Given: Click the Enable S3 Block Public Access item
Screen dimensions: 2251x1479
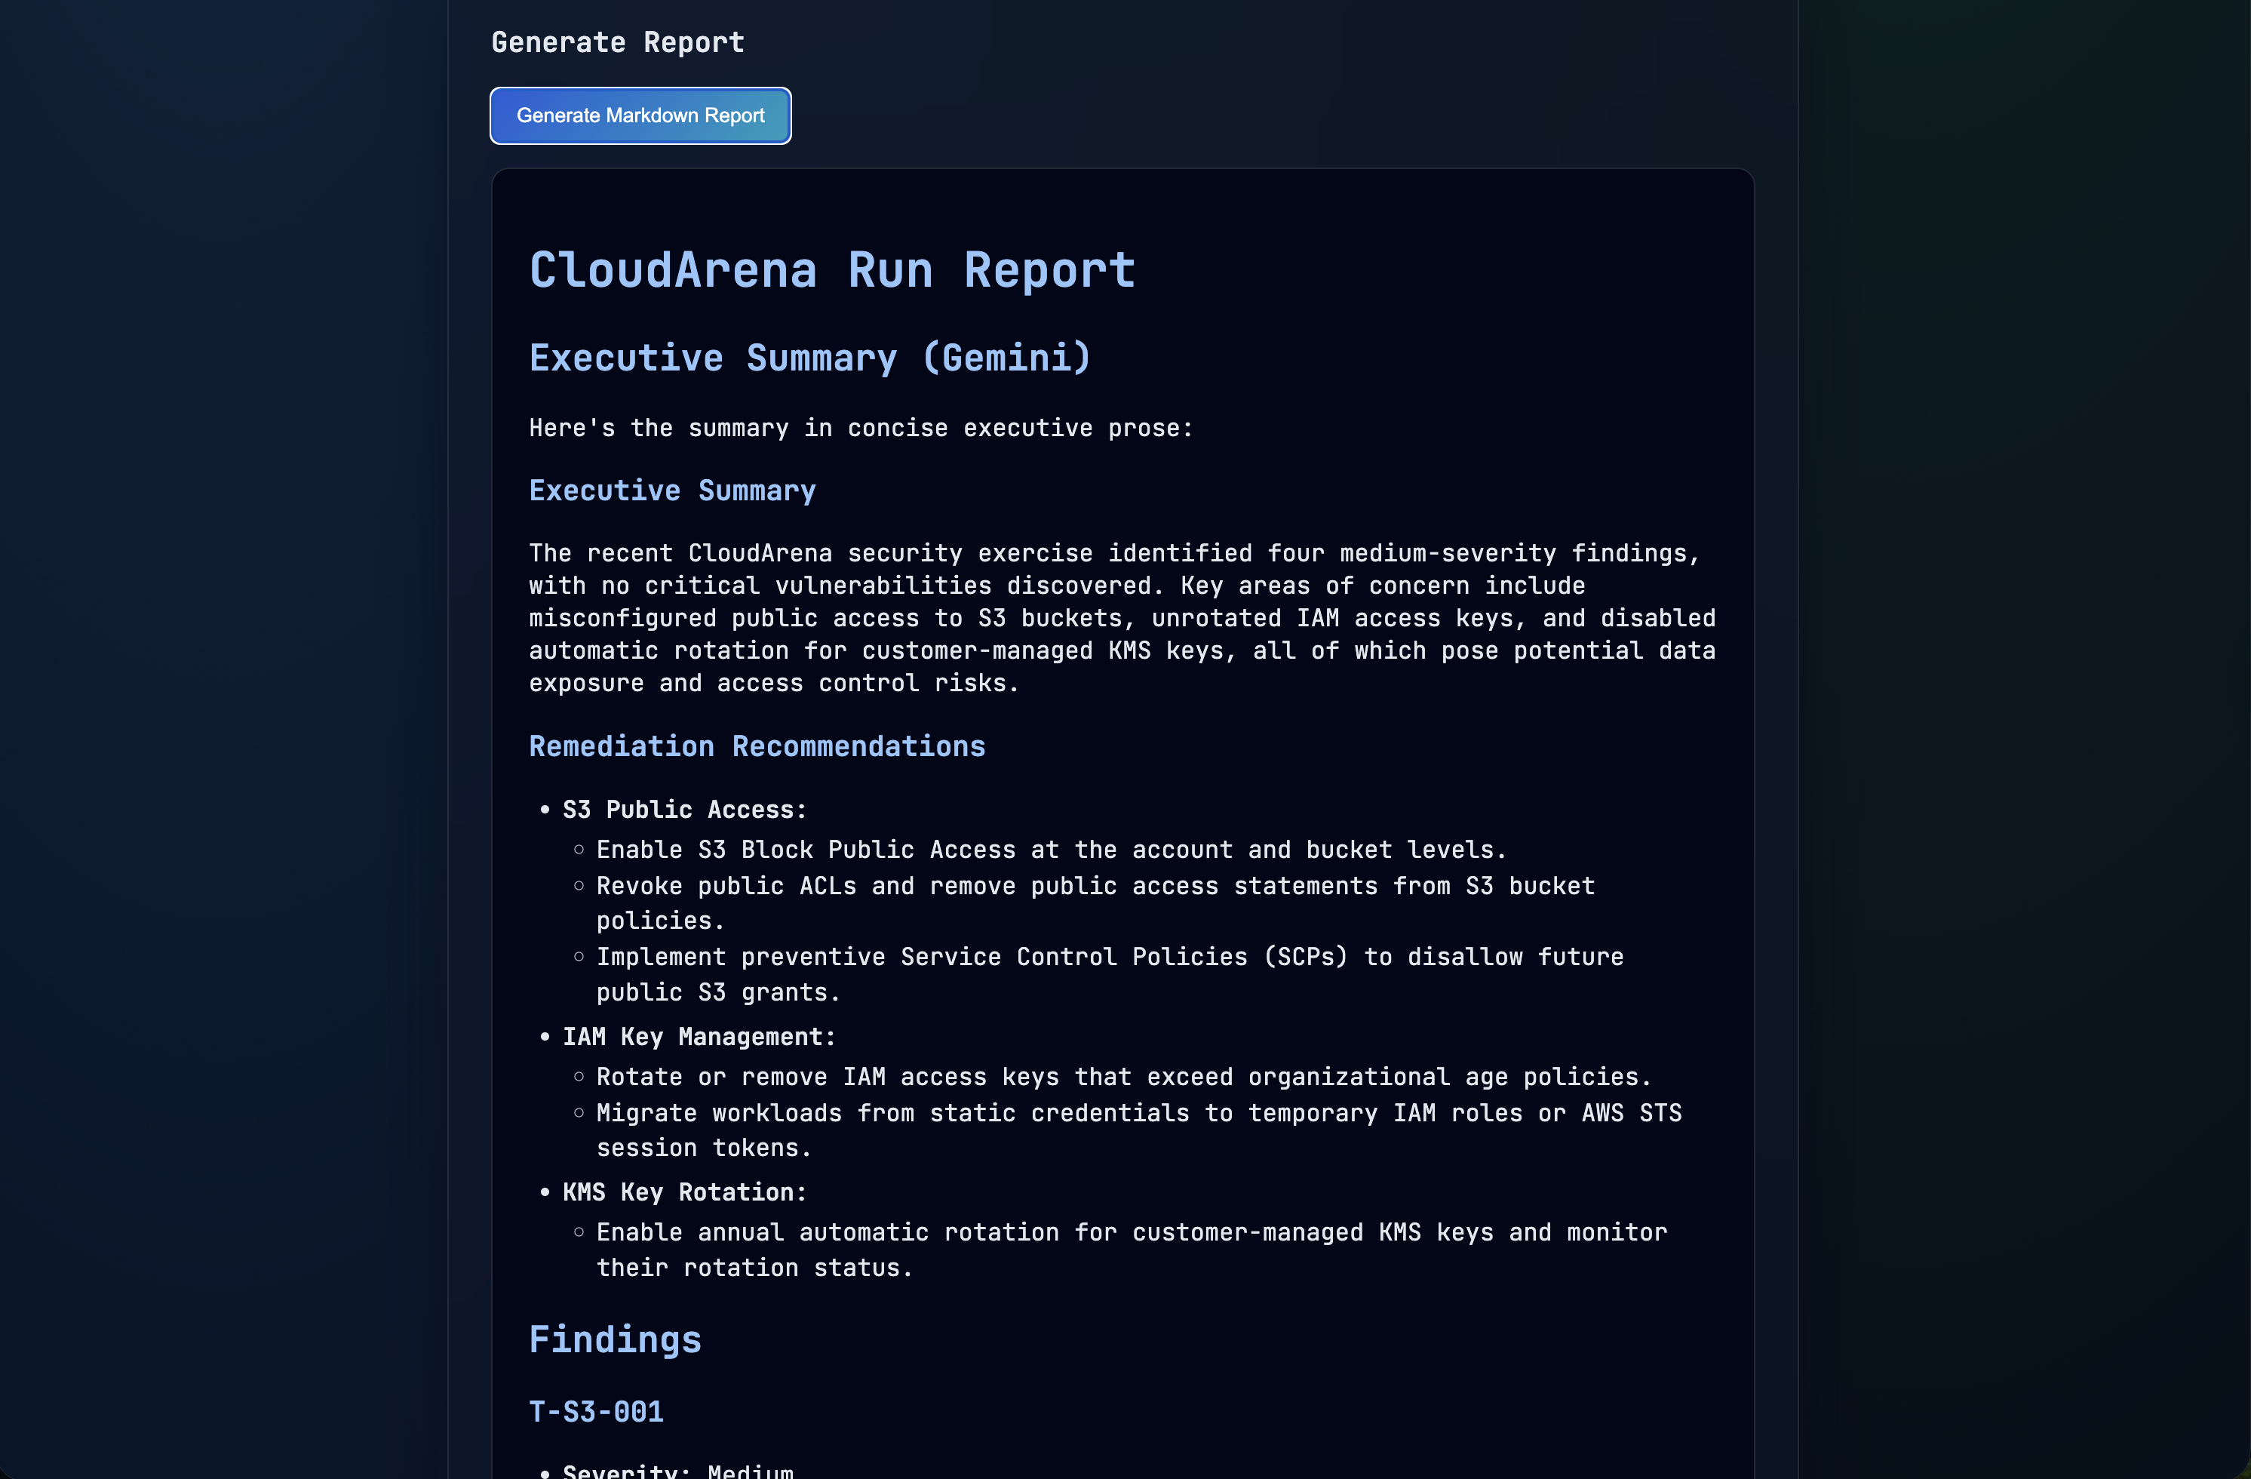Looking at the screenshot, I should [x=1050, y=850].
